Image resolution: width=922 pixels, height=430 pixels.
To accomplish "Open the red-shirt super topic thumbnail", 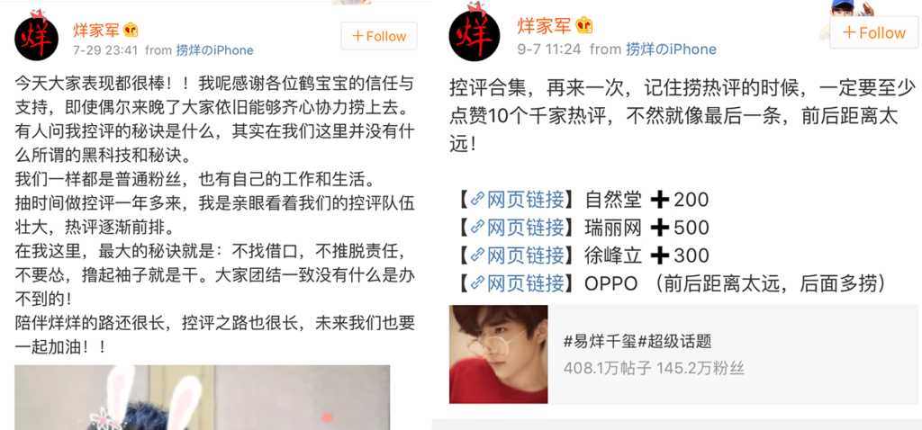I will tap(498, 354).
